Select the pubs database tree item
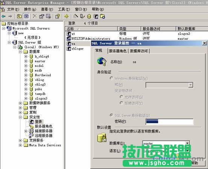This screenshot has height=169, width=208. pos(38,89)
